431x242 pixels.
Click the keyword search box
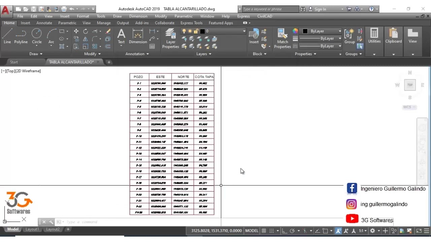tap(270, 9)
